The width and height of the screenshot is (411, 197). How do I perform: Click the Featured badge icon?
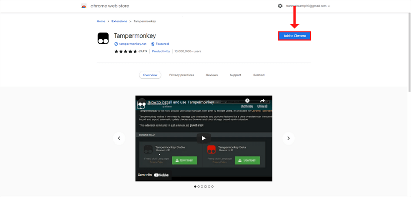pyautogui.click(x=152, y=44)
